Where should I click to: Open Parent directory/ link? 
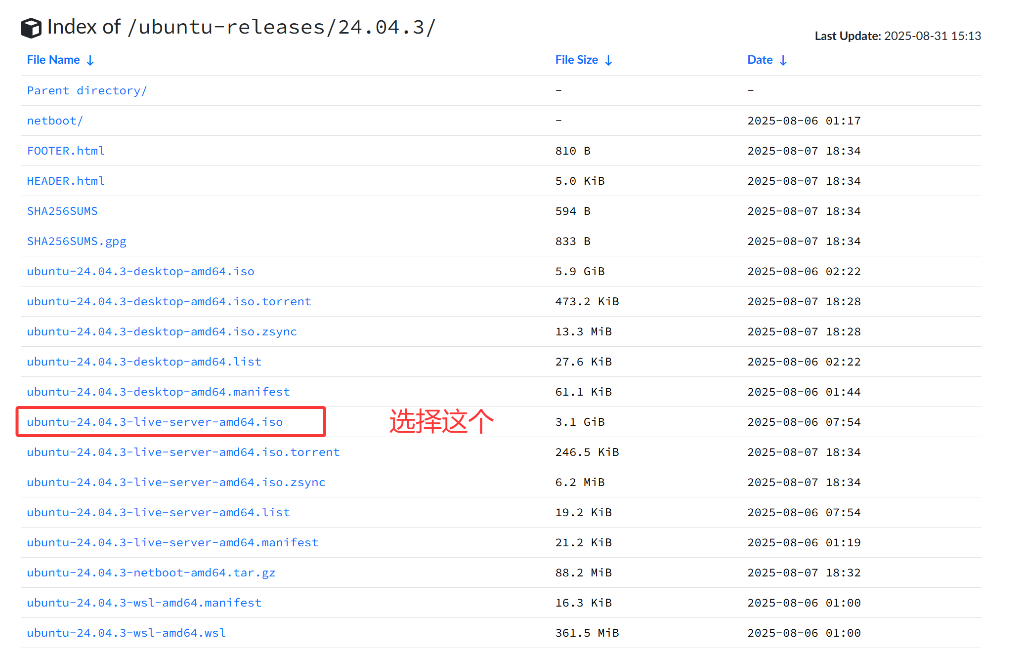click(x=87, y=90)
